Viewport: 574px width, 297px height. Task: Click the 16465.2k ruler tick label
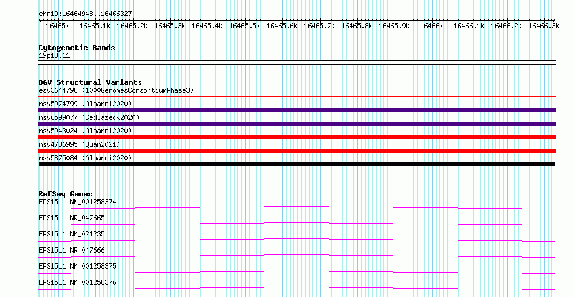coord(132,26)
